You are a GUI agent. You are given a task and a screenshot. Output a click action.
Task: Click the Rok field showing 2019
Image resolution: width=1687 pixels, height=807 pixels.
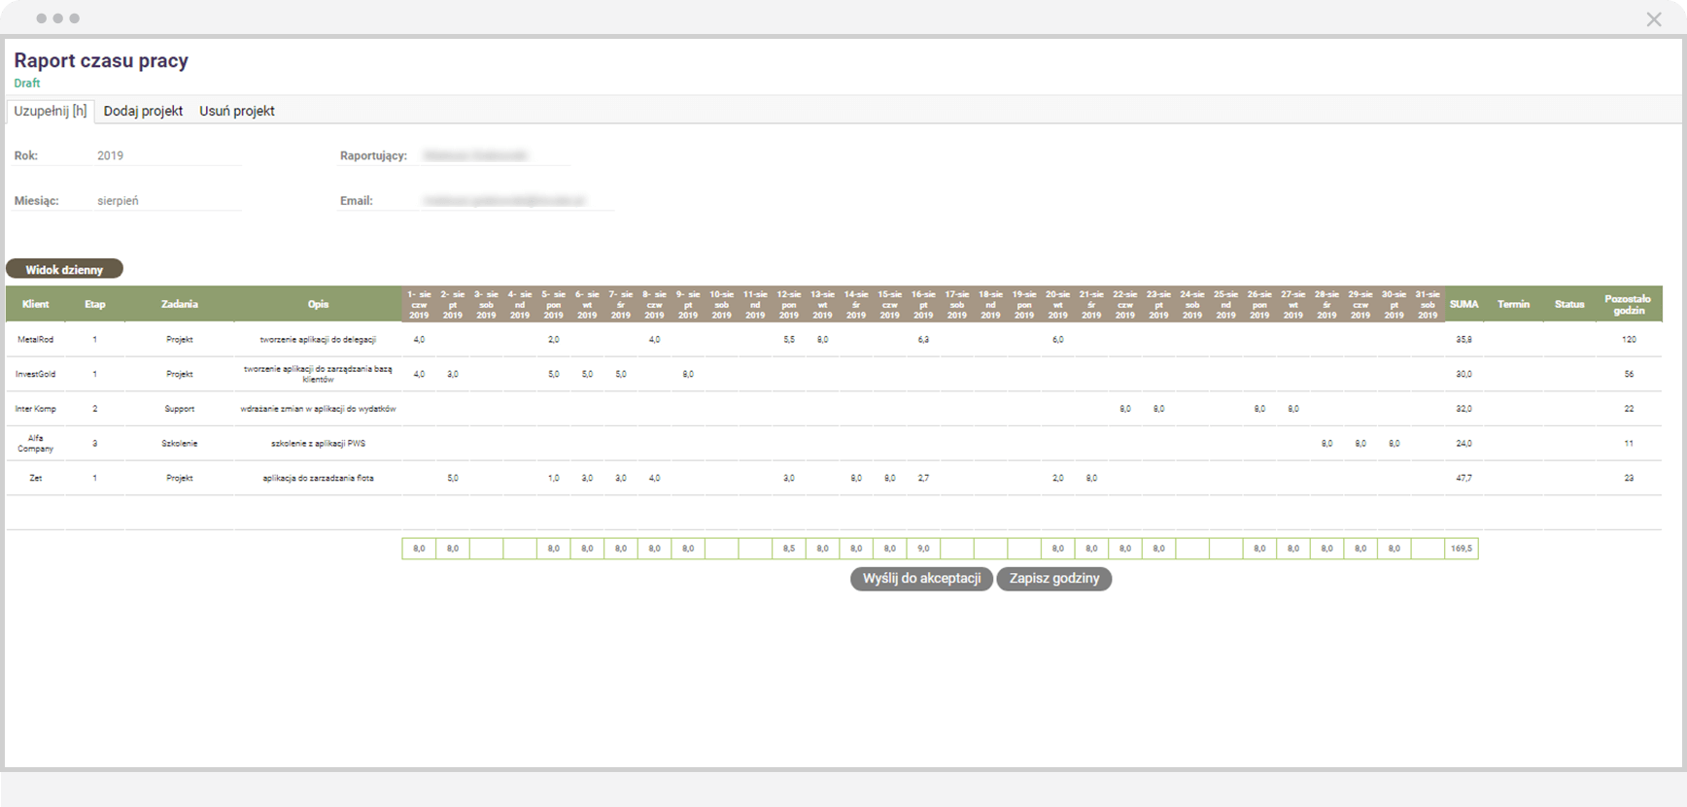tap(165, 155)
